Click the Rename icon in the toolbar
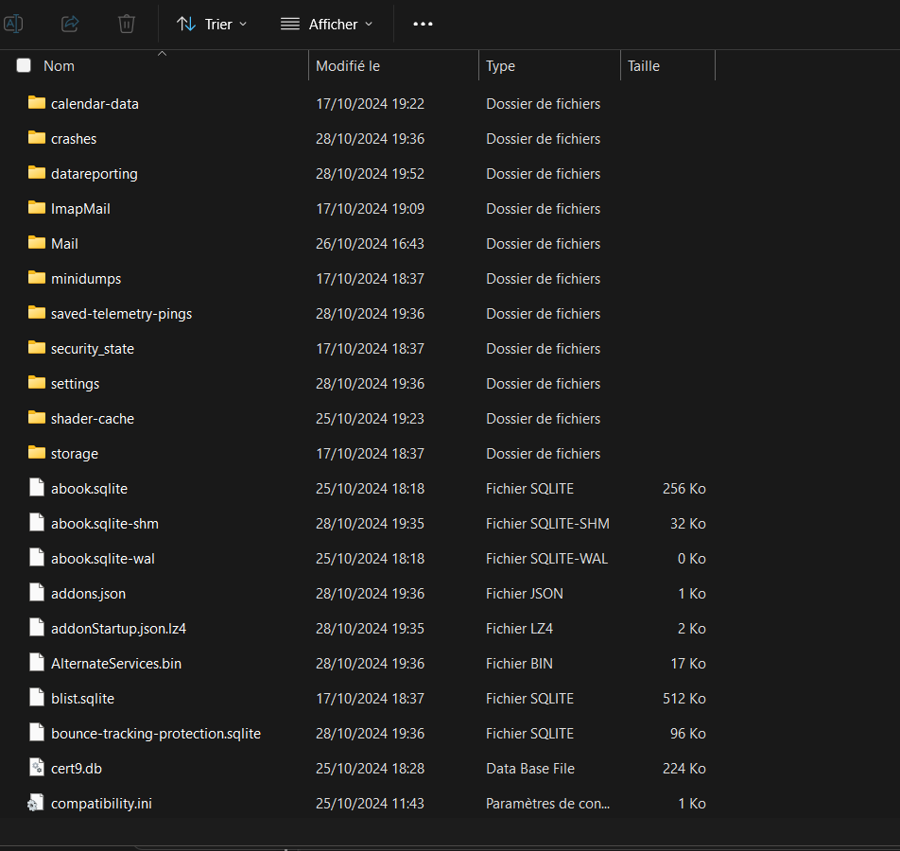 (13, 24)
